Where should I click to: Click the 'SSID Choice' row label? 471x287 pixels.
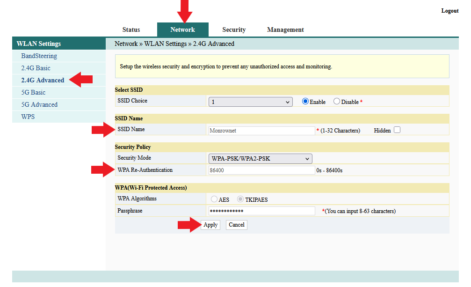tap(132, 101)
